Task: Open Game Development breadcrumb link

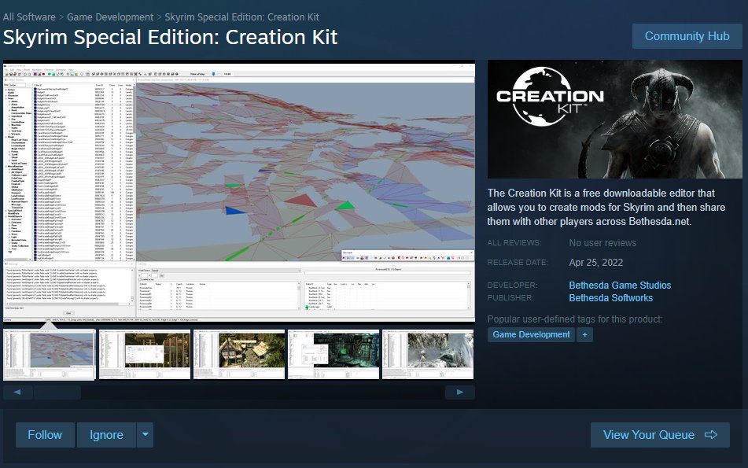Action: click(x=110, y=17)
